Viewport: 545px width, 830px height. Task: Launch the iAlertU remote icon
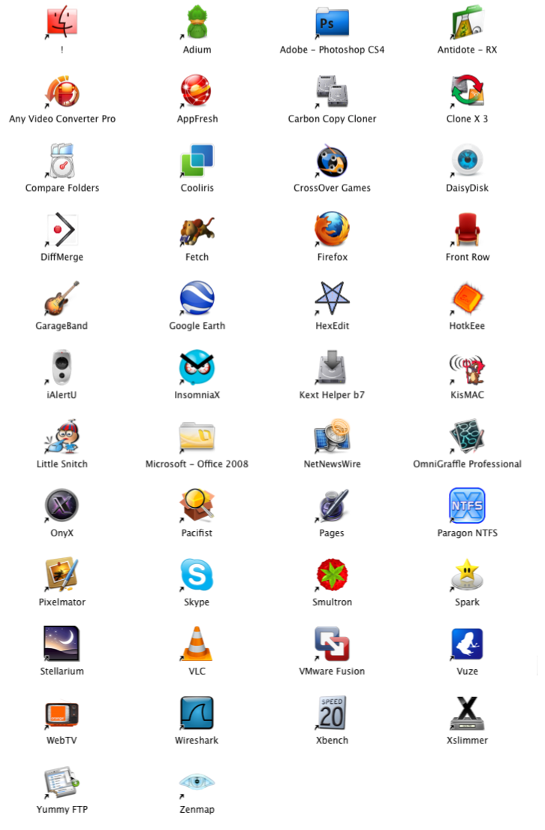coord(62,368)
